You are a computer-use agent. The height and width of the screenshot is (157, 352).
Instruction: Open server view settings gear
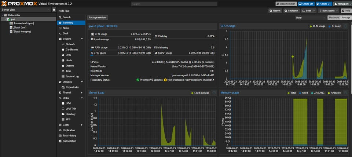tap(54, 10)
